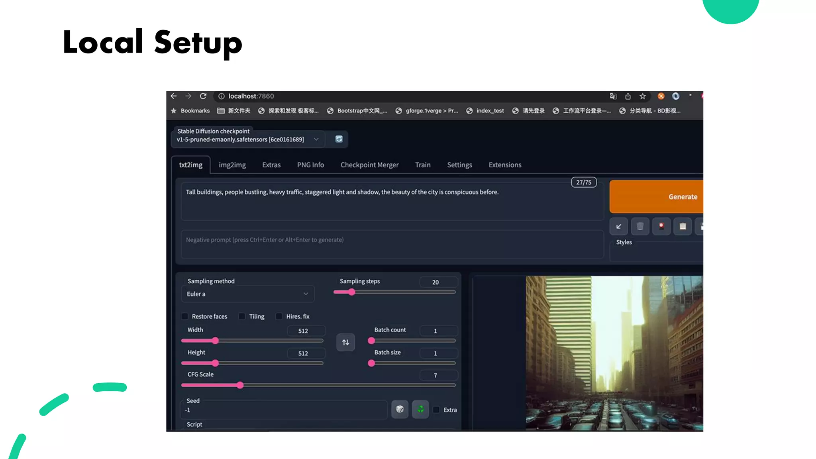Click the trash clear prompt icon
The height and width of the screenshot is (459, 816).
pyautogui.click(x=640, y=226)
